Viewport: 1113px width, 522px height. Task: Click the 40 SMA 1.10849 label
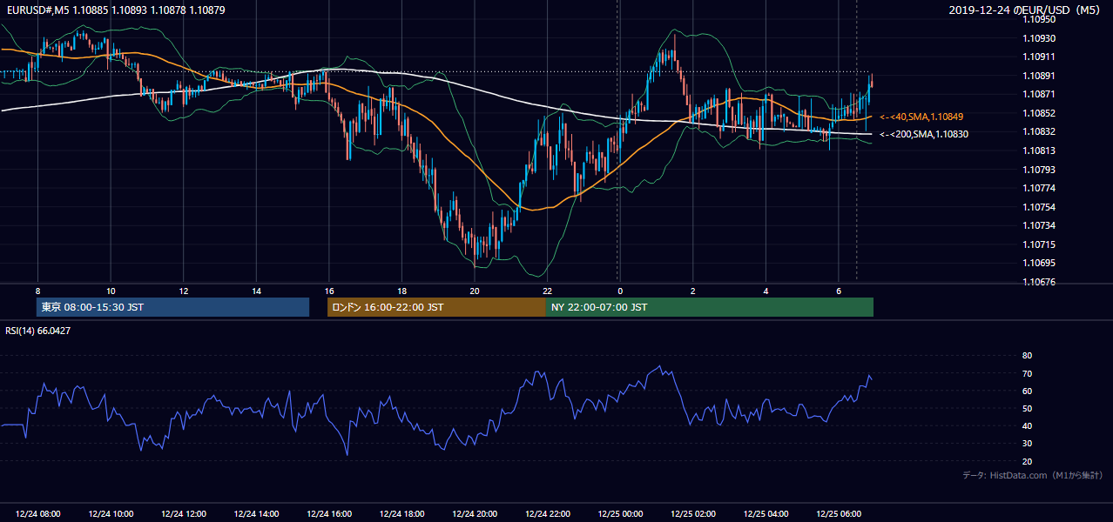(921, 117)
